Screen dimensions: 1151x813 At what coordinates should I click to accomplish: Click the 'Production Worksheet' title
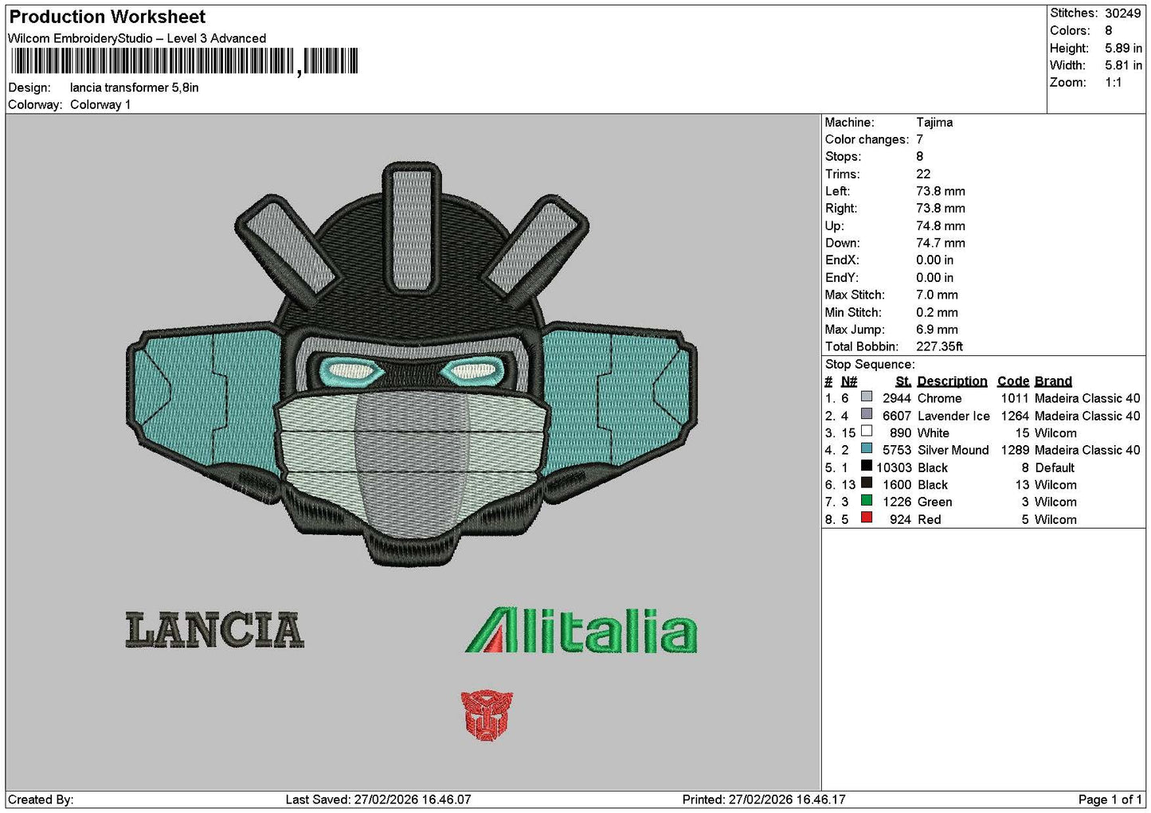click(108, 17)
